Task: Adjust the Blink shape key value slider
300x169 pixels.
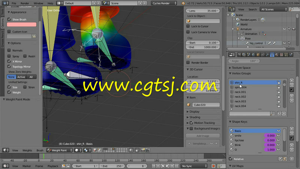Action: (x=270, y=145)
